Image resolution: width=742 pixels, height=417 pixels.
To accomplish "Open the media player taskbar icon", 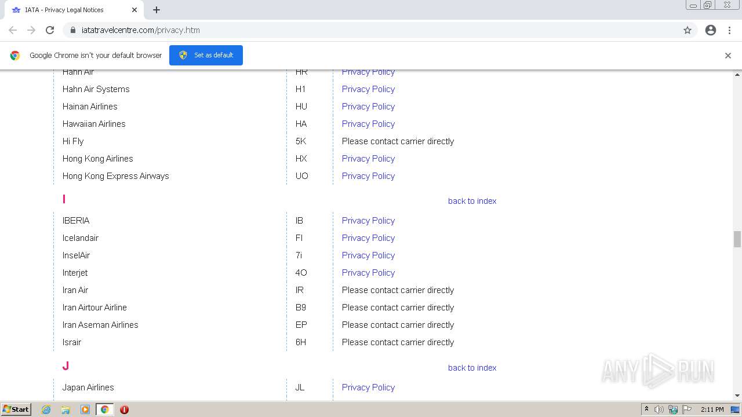I will (85, 409).
